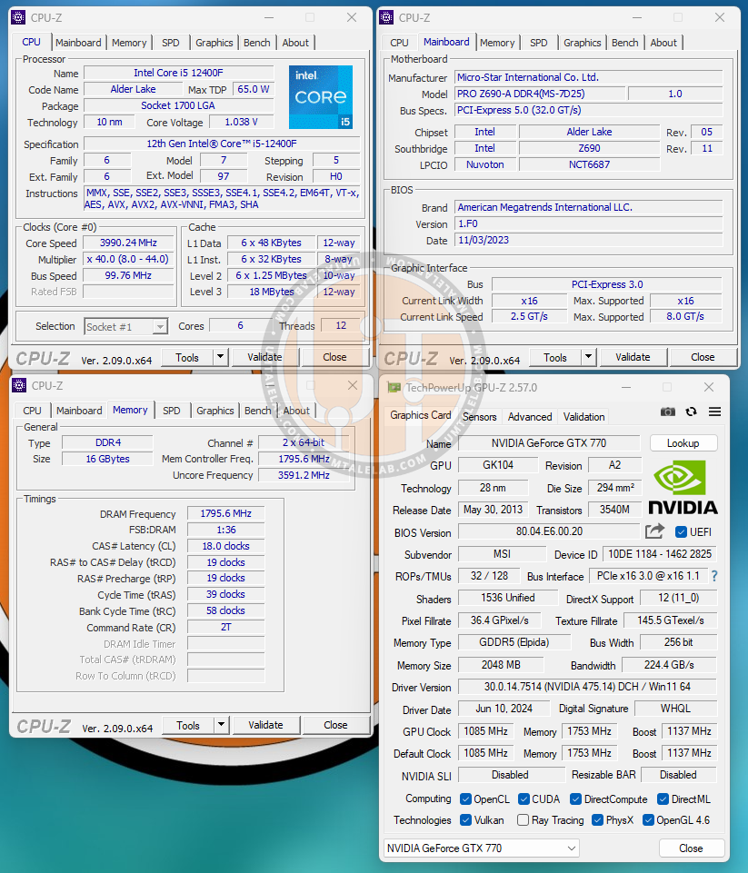This screenshot has height=873, width=748.
Task: Toggle the CUDA checkbox
Action: point(524,799)
